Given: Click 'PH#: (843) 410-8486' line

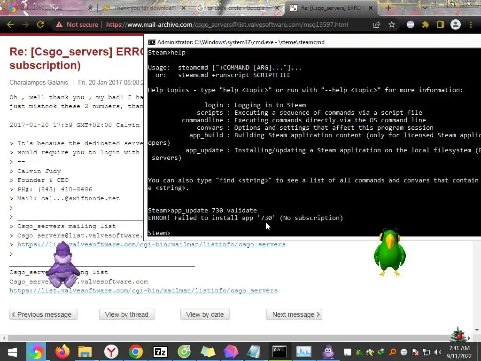Looking at the screenshot, I should (x=54, y=189).
